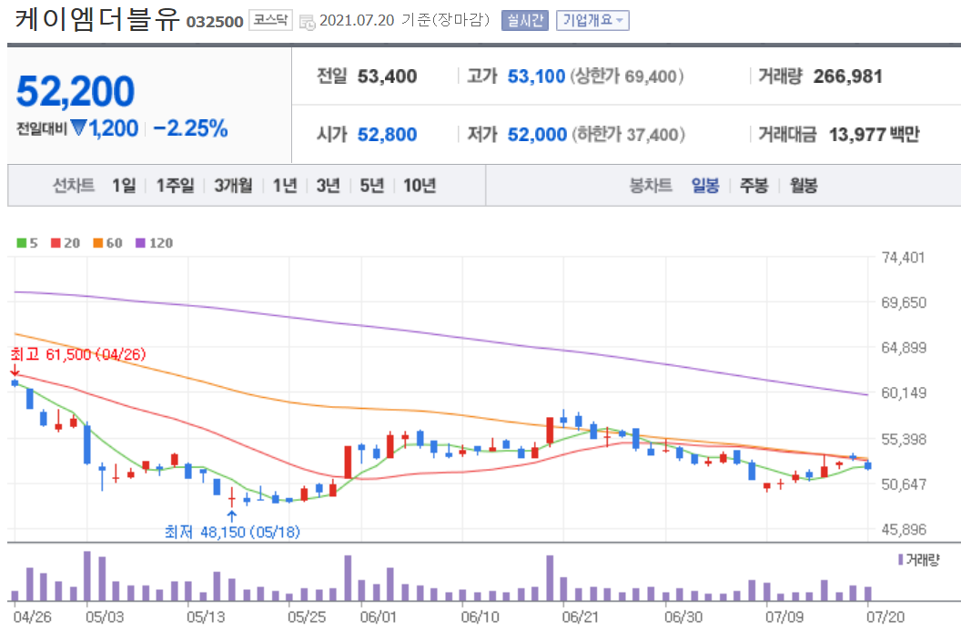Show the 3년 line chart
Screen dimensions: 961x641
328,185
